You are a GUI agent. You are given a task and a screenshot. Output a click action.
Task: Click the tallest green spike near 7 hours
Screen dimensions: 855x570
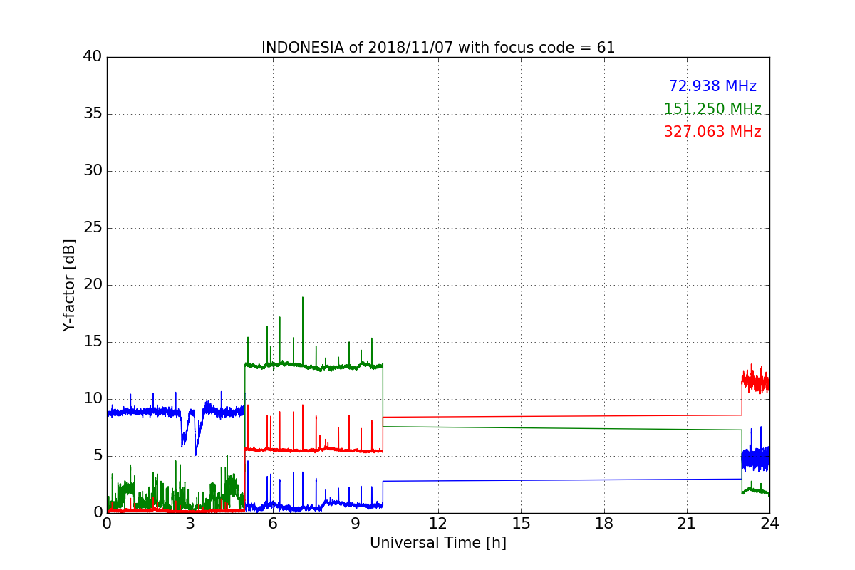pyautogui.click(x=303, y=331)
